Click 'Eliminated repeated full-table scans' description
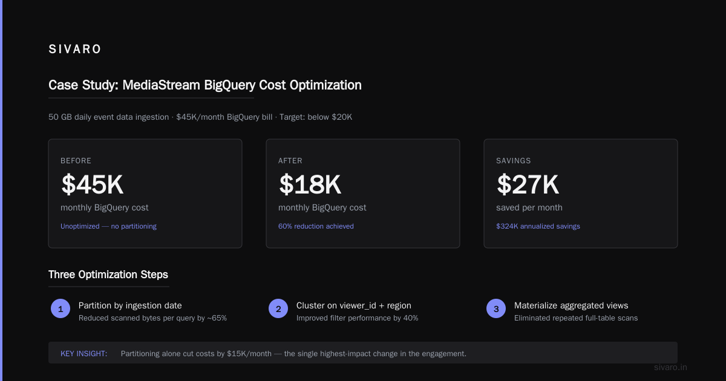The image size is (726, 381). [576, 318]
